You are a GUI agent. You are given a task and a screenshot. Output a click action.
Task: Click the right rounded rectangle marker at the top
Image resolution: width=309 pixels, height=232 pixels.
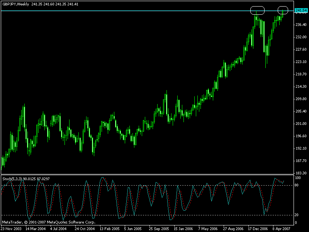click(283, 10)
